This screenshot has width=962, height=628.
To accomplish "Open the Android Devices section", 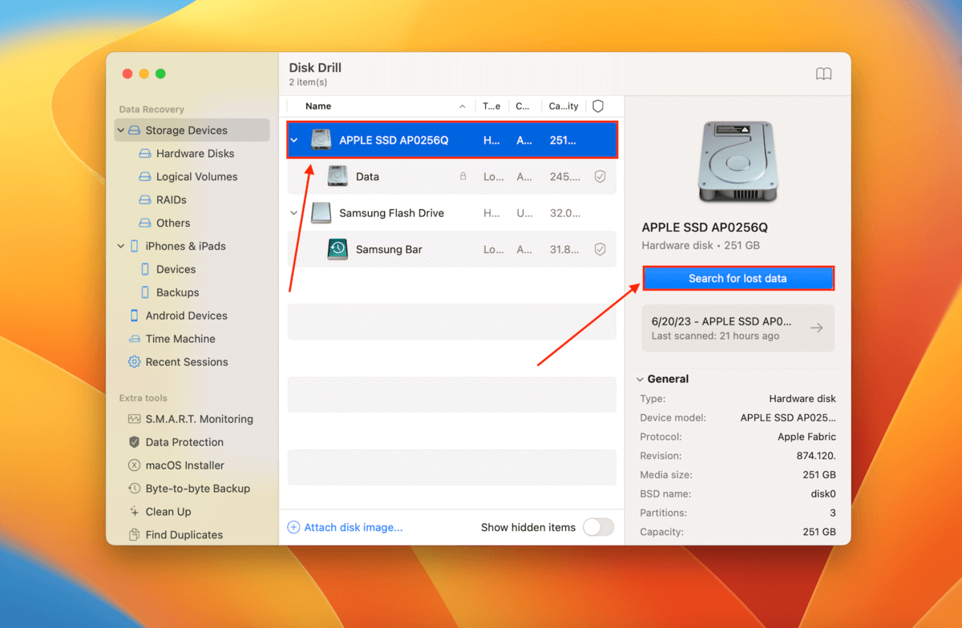I will click(x=186, y=316).
